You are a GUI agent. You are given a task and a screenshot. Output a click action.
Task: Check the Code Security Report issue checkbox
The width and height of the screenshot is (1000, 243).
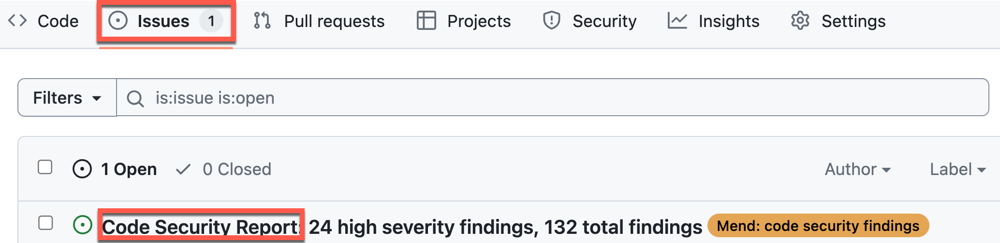[x=45, y=223]
